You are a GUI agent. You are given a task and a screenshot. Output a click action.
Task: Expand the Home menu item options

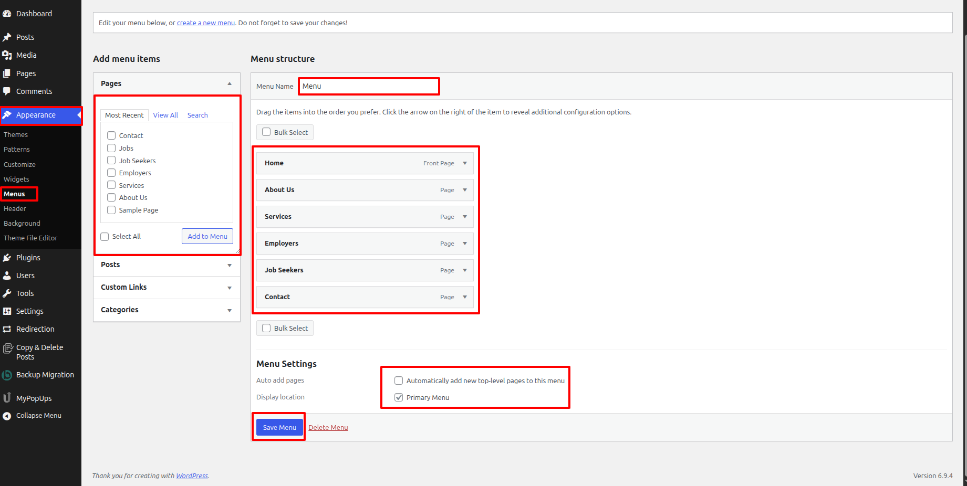[x=465, y=163]
